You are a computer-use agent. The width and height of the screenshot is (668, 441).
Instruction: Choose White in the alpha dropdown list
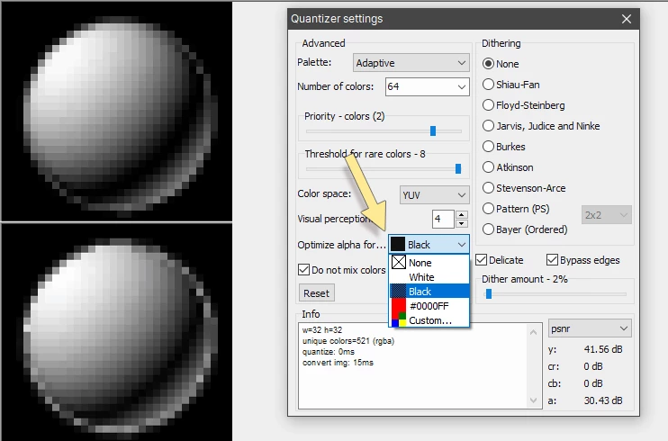click(x=429, y=277)
